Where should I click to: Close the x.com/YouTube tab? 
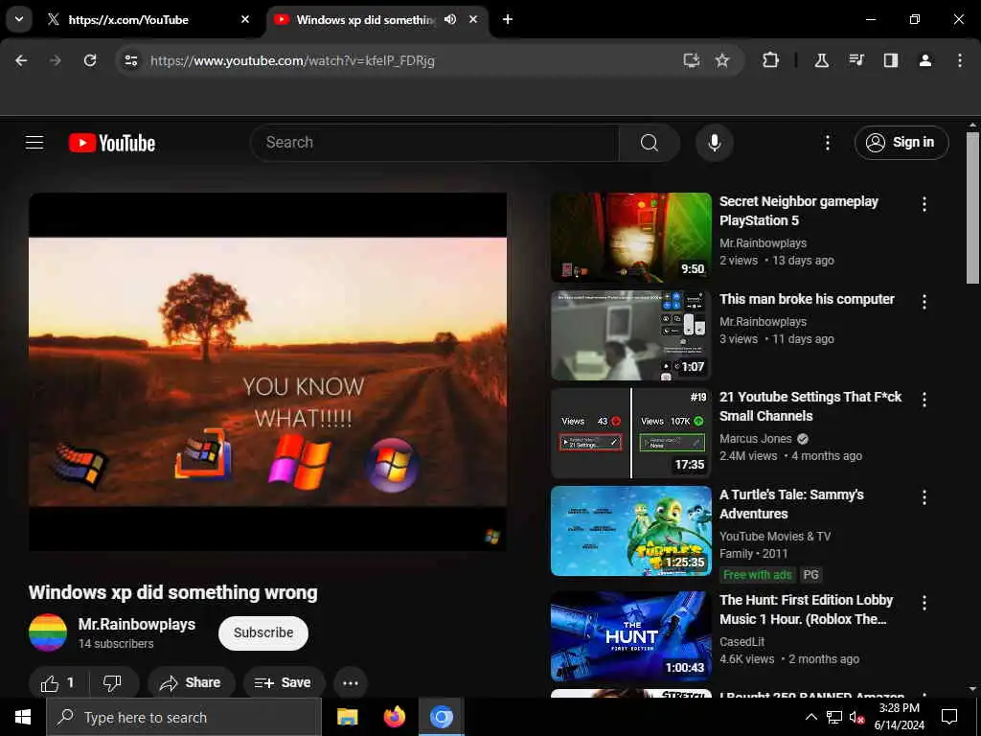pos(245,19)
